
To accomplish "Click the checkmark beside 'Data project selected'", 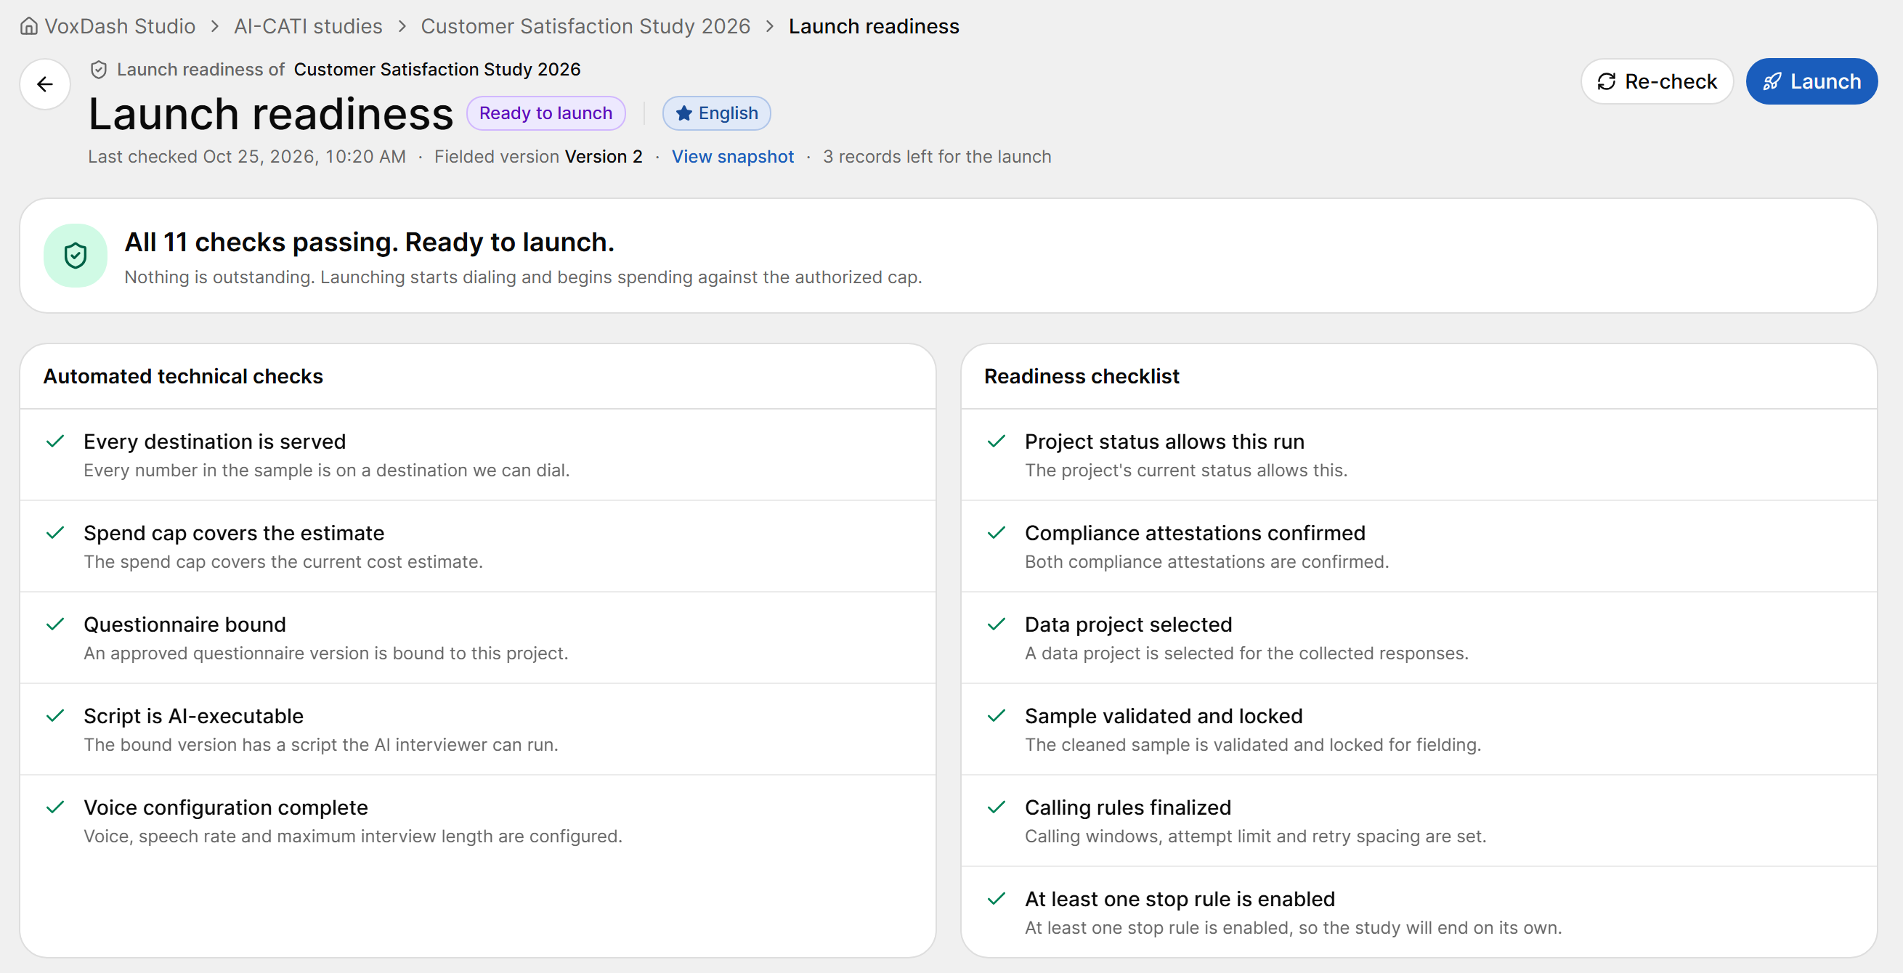I will pos(997,625).
